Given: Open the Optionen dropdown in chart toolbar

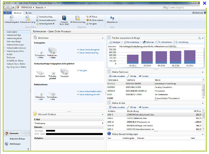Looking at the screenshot, I should pyautogui.click(x=149, y=42).
